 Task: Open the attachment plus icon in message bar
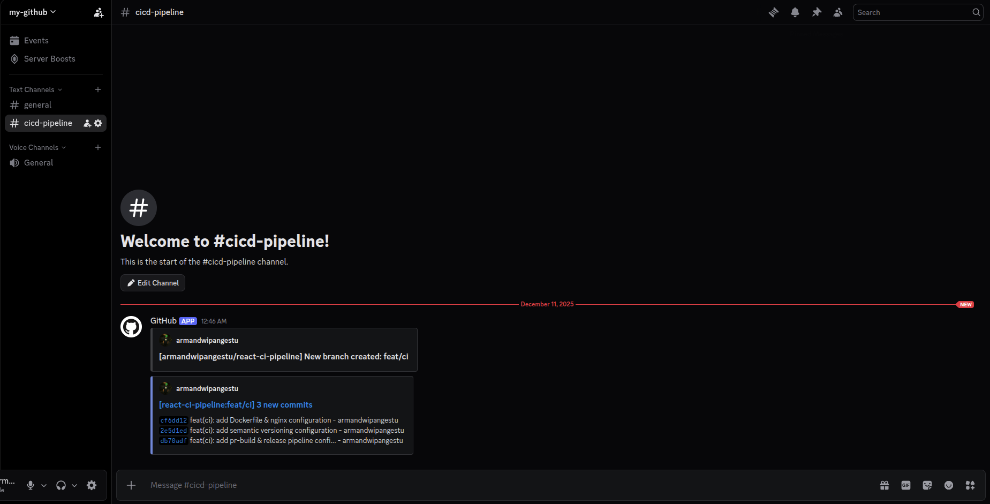[131, 485]
